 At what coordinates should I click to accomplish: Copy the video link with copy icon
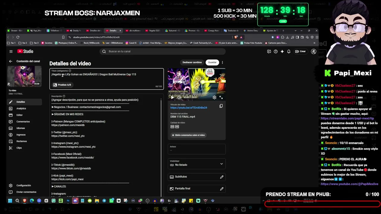[221, 106]
